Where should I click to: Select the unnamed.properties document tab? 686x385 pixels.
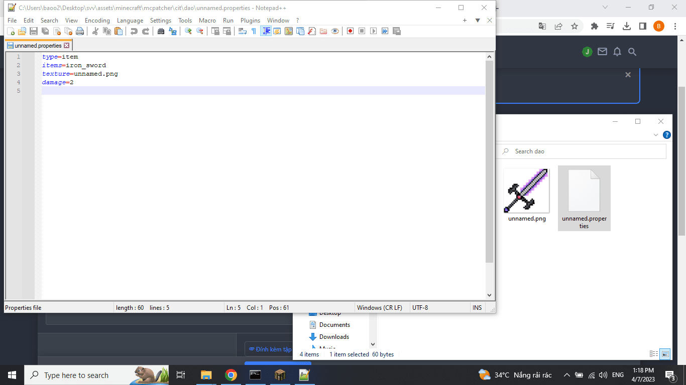(38, 46)
